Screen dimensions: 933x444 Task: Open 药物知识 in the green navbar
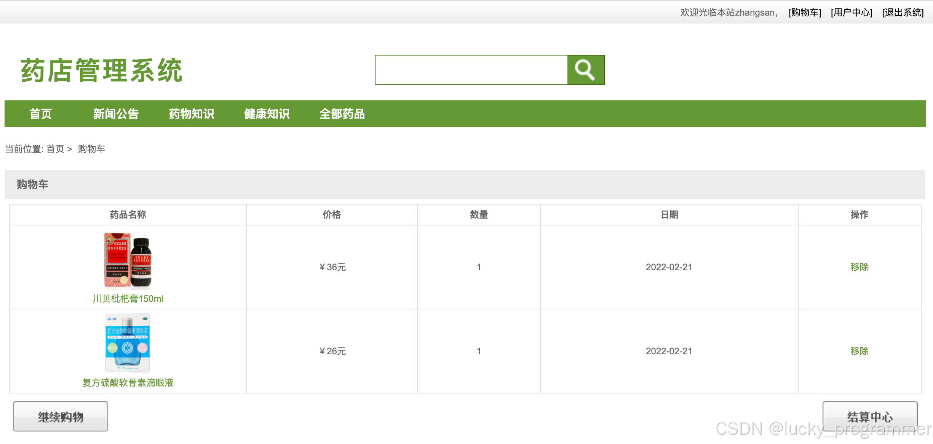(x=191, y=114)
